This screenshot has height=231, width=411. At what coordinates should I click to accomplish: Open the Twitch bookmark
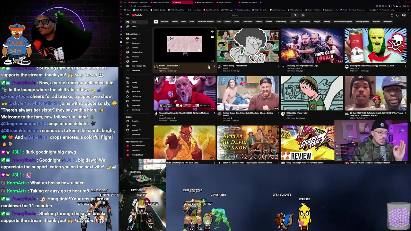click(x=344, y=10)
